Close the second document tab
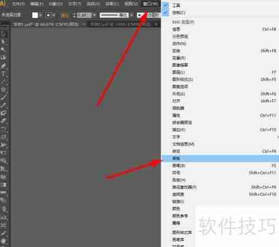 point(156,25)
